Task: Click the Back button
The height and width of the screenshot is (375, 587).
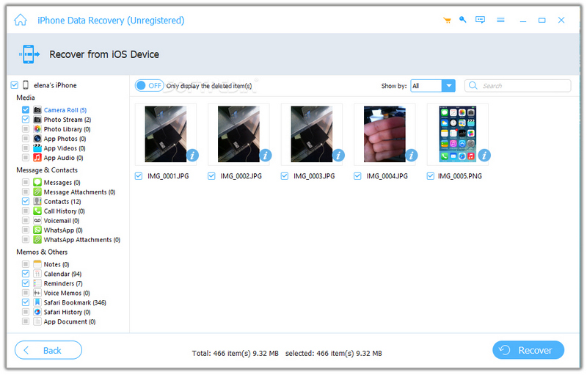Action: click(48, 350)
